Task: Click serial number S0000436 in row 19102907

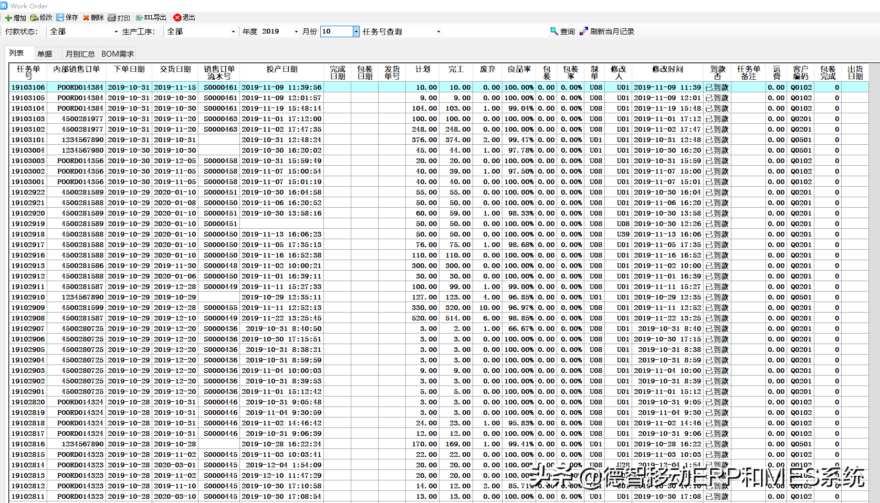Action: 219,328
